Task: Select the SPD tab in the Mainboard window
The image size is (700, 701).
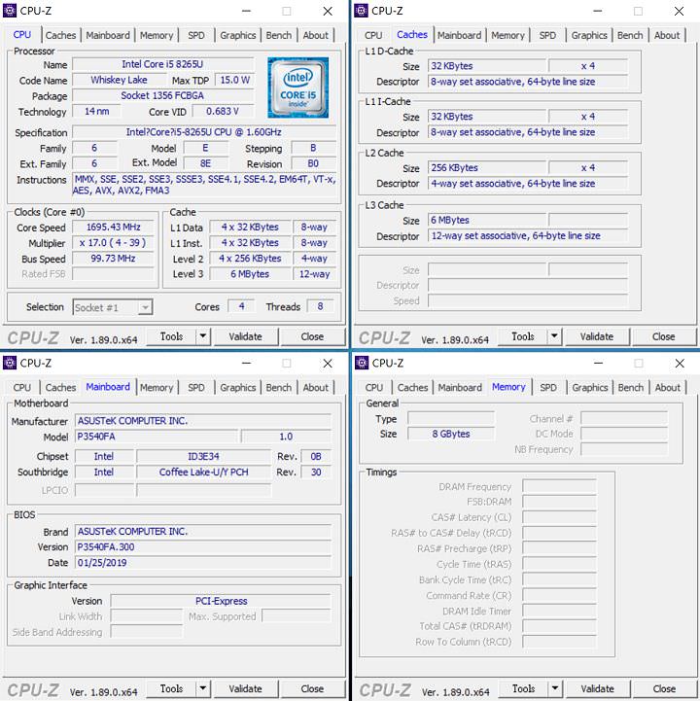Action: [196, 388]
